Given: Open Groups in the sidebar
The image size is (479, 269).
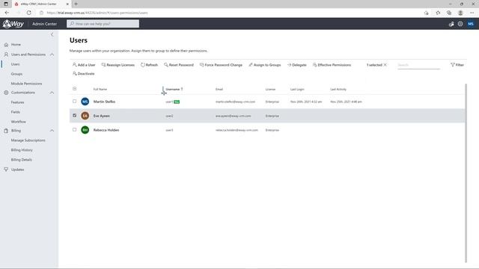Looking at the screenshot, I should coord(16,74).
